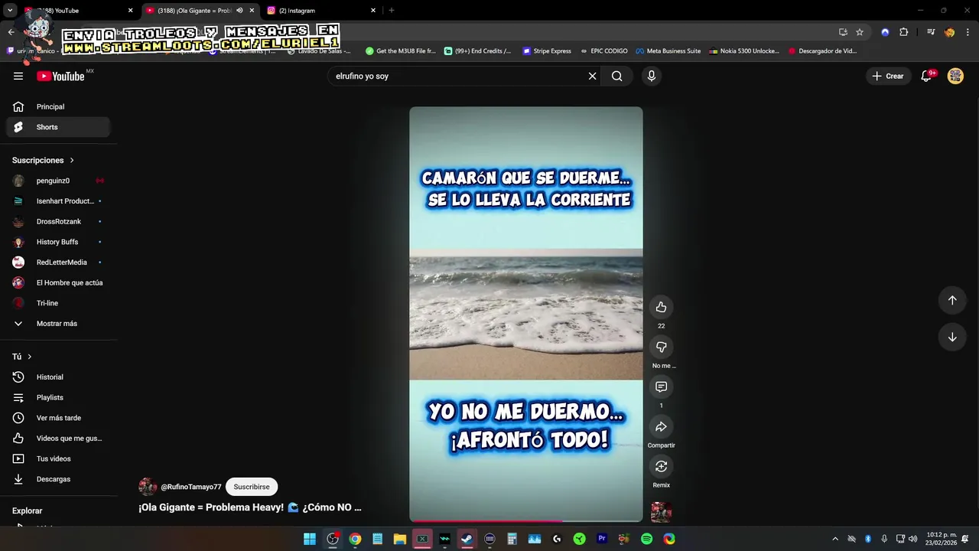Open Calculator from the taskbar

click(512, 539)
